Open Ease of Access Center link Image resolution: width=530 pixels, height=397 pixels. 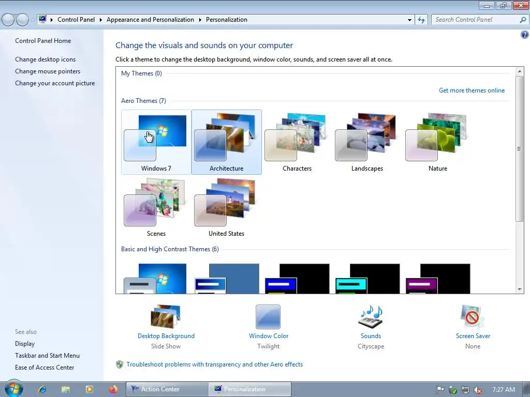[x=45, y=368]
